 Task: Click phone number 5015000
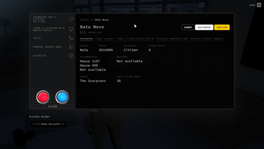point(106,50)
